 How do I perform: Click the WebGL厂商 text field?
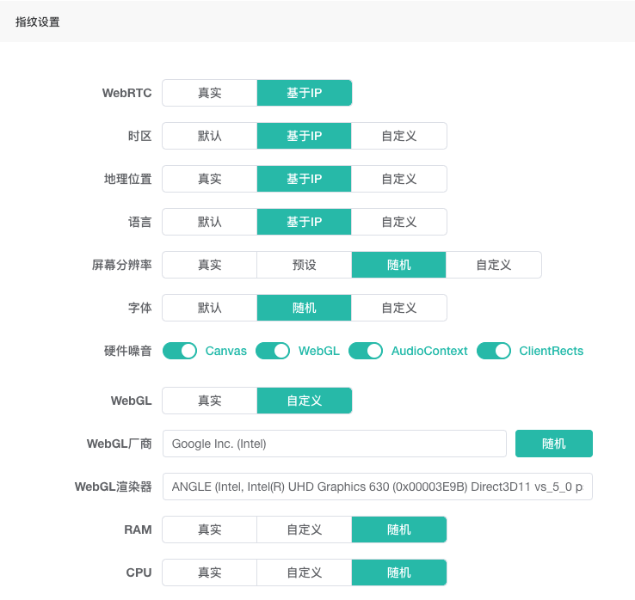[334, 444]
